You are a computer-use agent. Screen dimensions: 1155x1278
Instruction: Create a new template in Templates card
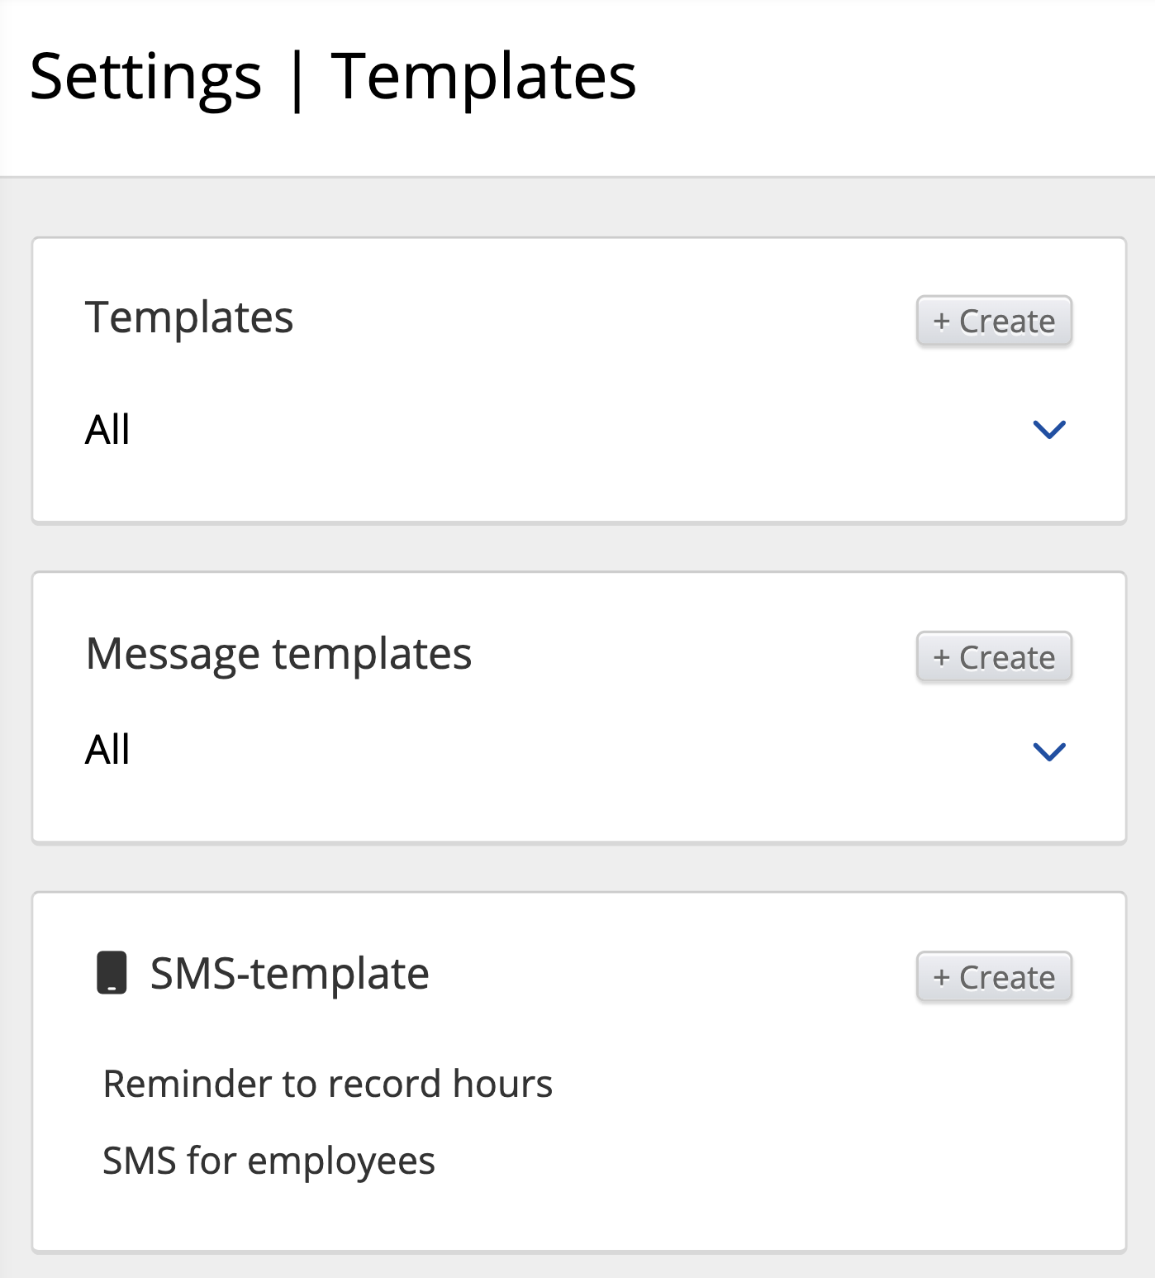[994, 321]
